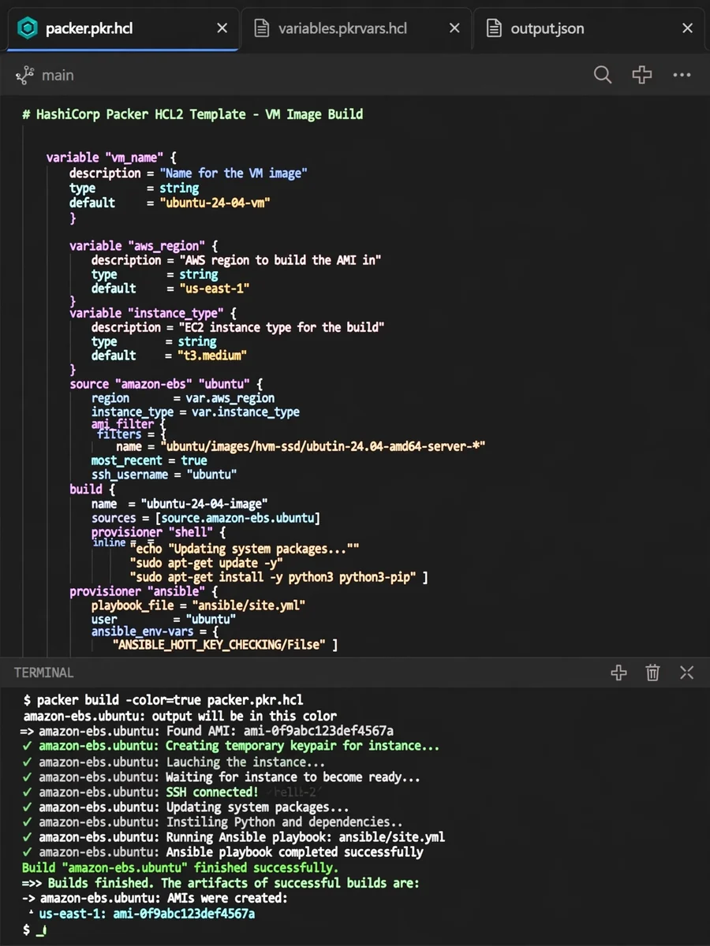
Task: Open the variables.pkrvars.hcl tab
Action: pos(355,28)
